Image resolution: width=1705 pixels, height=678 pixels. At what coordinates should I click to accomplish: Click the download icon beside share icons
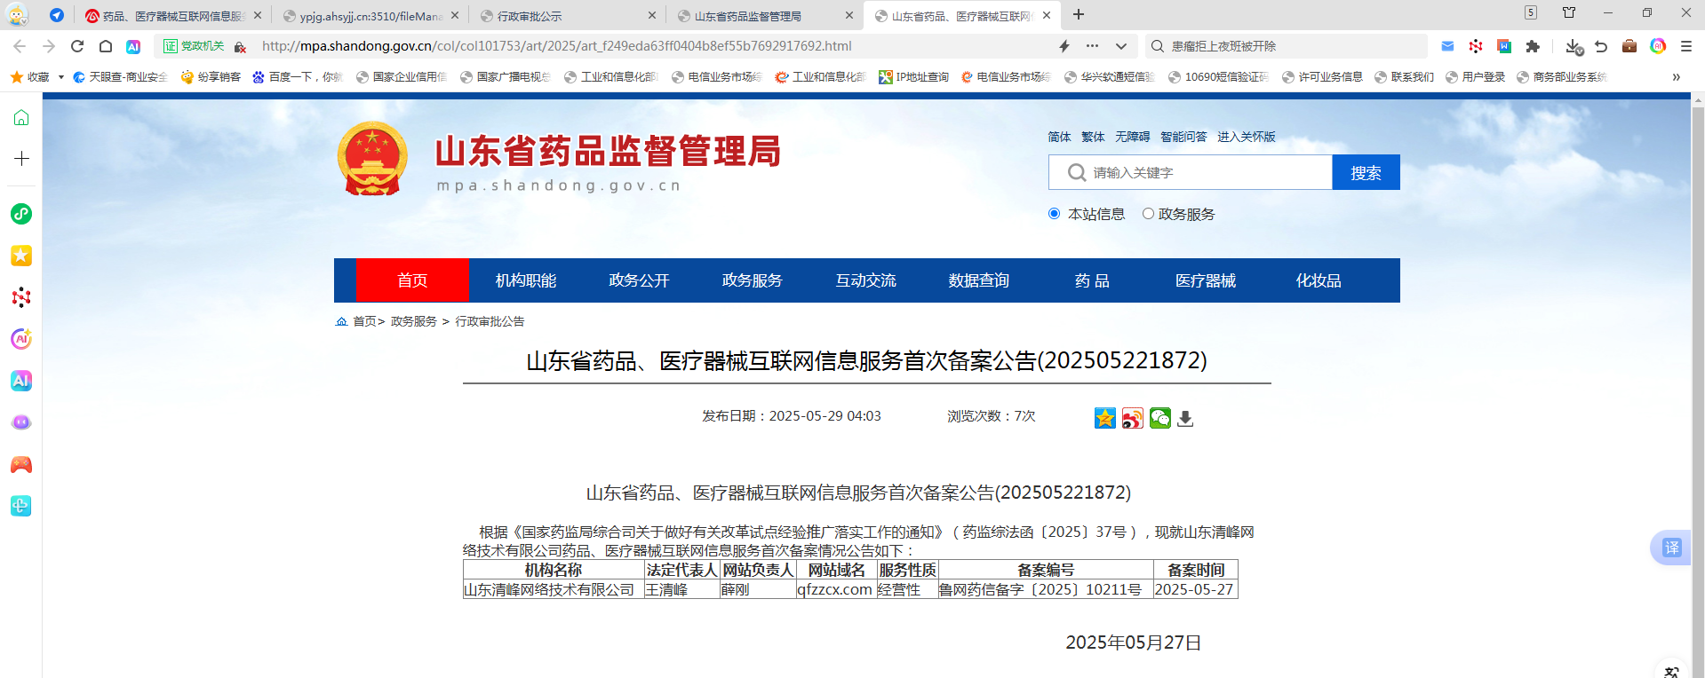[x=1185, y=419]
